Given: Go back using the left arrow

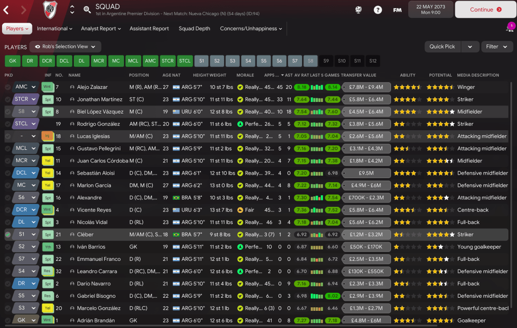Looking at the screenshot, I should [x=7, y=10].
